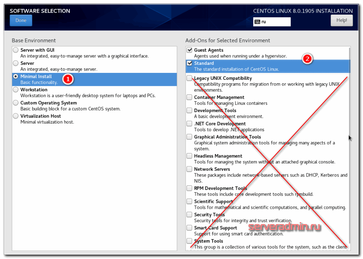The width and height of the screenshot is (363, 259).
Task: Check the Development Tools checkbox
Action: point(190,111)
